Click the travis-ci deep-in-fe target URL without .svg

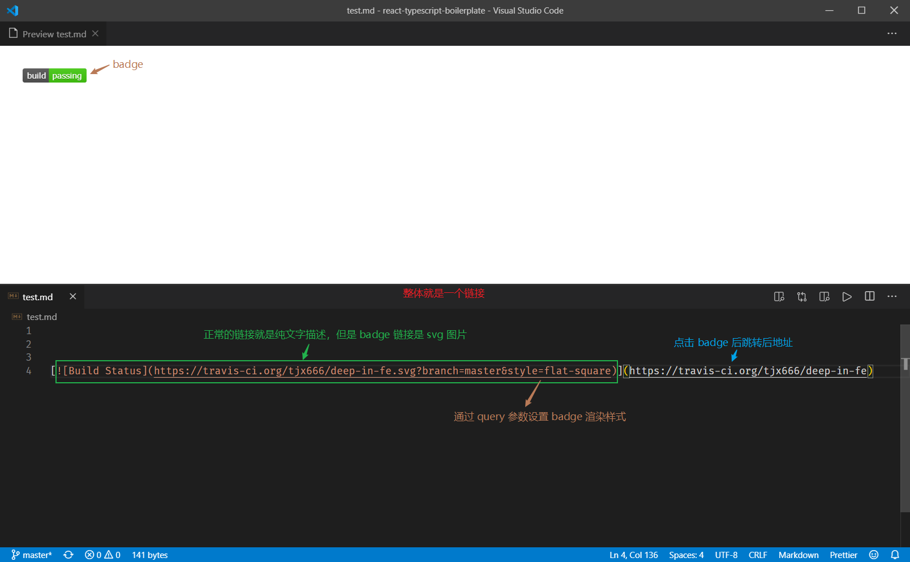[748, 371]
